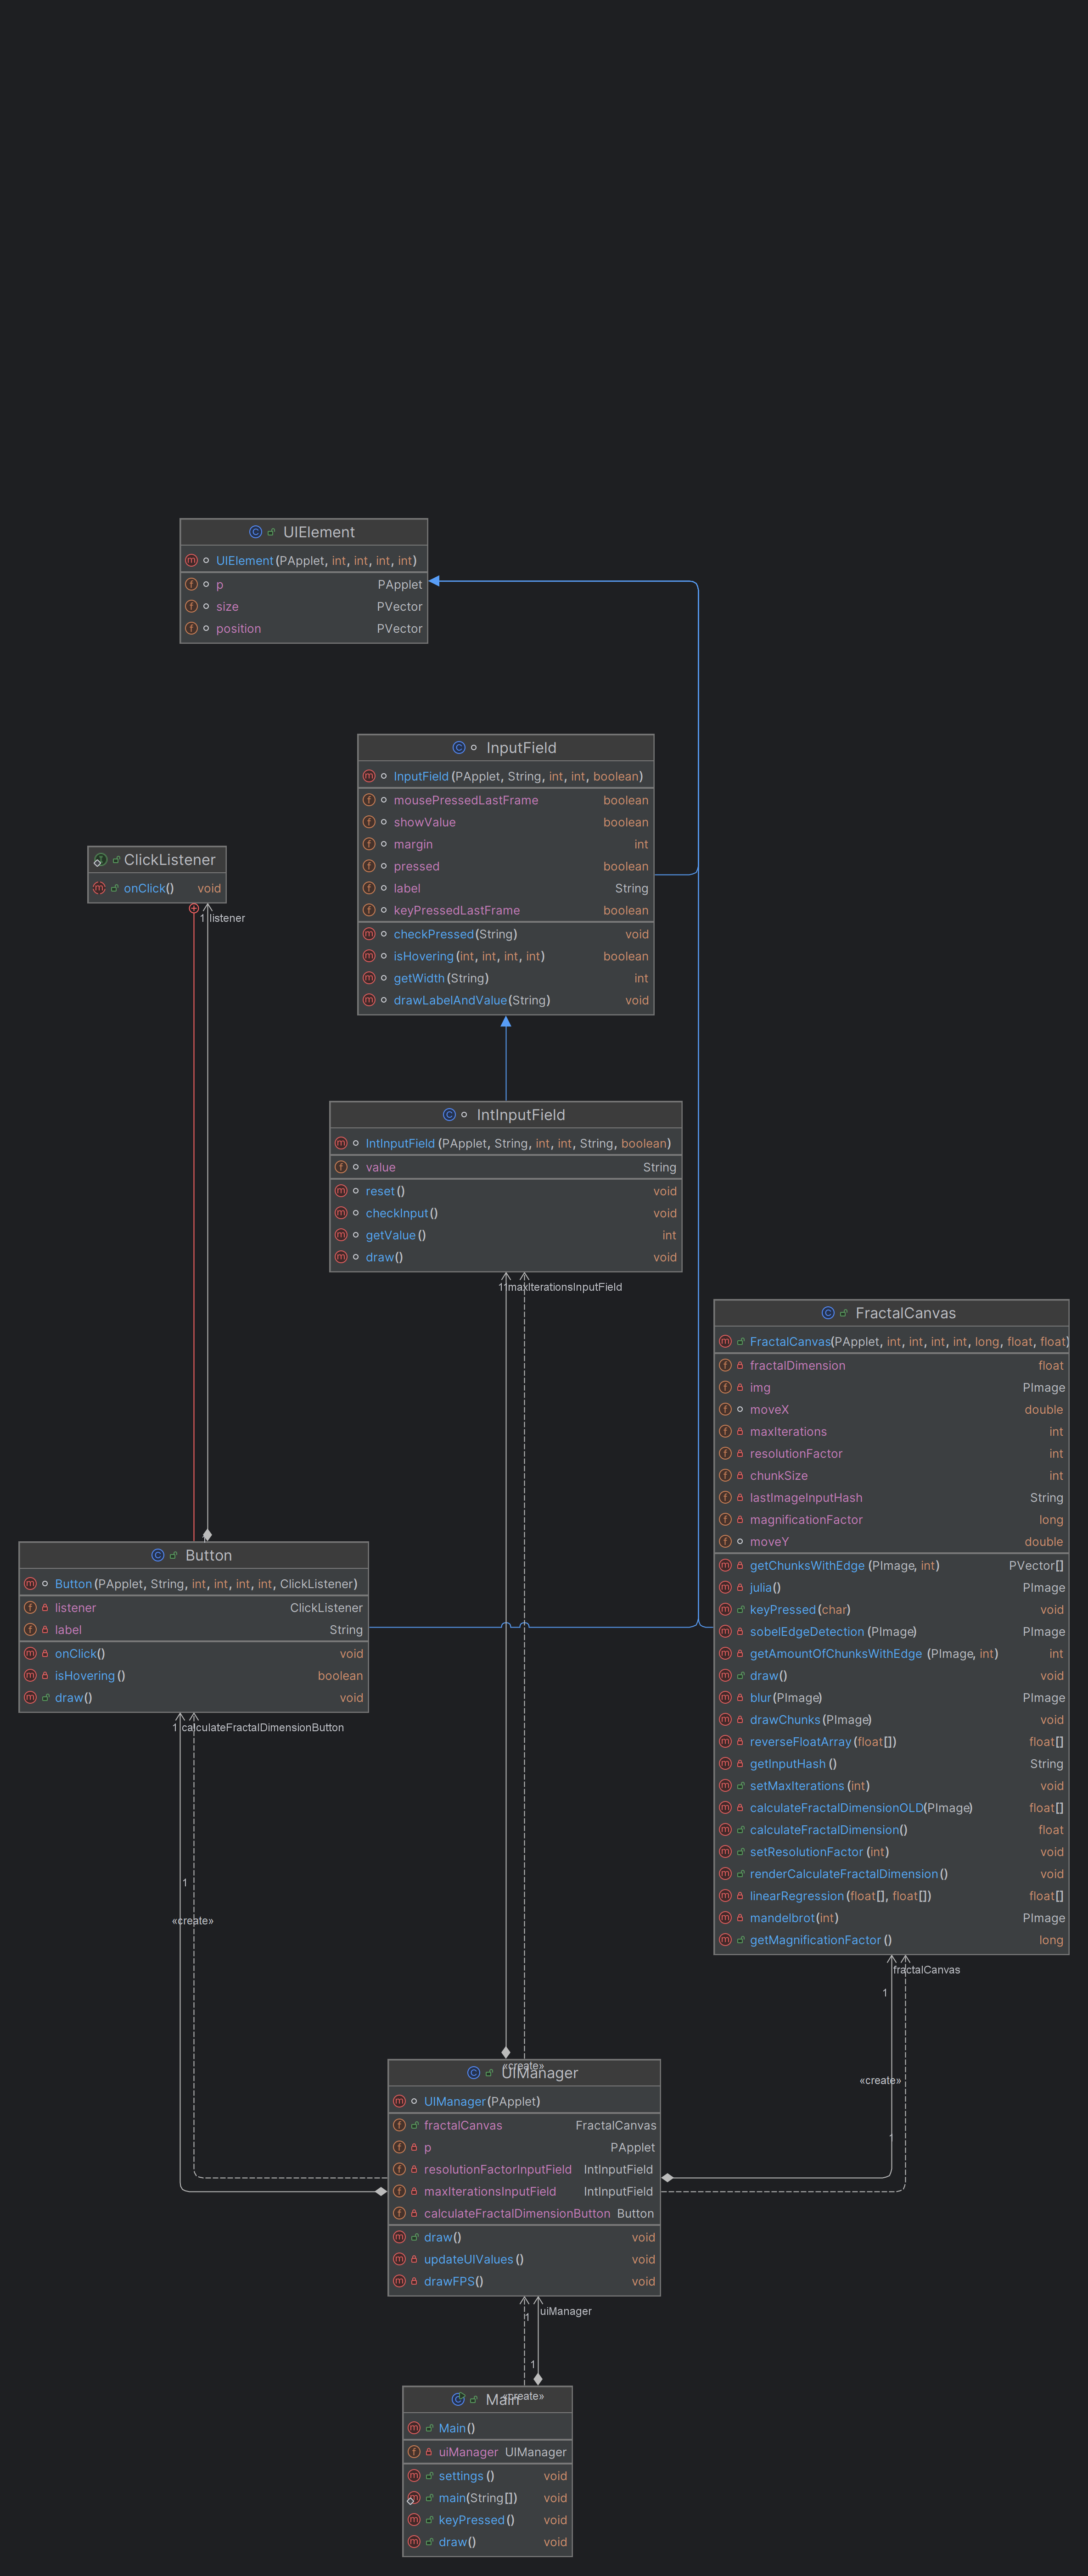Click the class icon beside UIElement title
Viewport: 1088px width, 2576px height.
[255, 532]
